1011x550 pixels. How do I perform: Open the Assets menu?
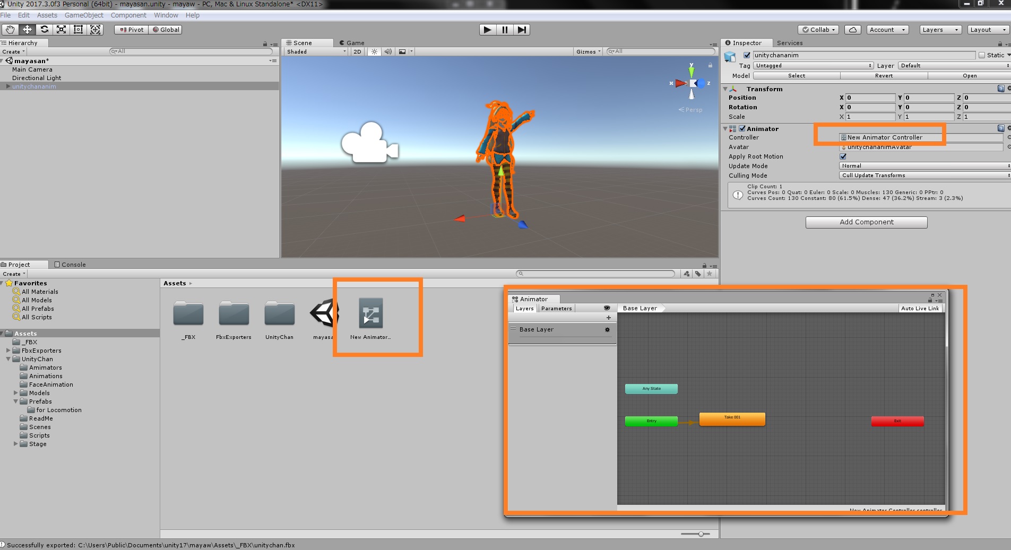[47, 15]
